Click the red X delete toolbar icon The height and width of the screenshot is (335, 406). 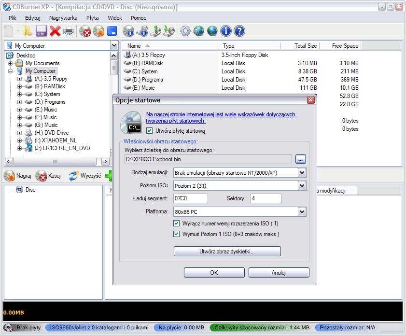point(55,31)
